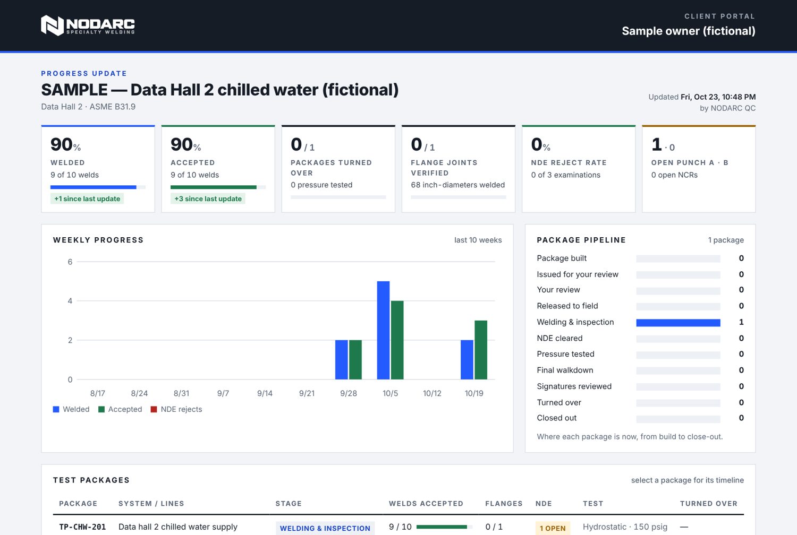Click the green Accepted legend swatch
Screen dimensions: 797x535
point(101,409)
